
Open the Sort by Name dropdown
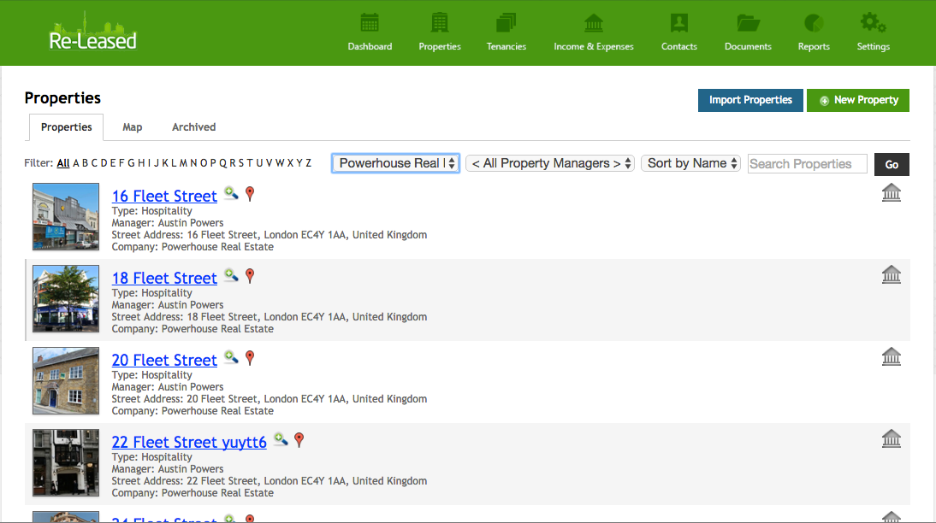(x=690, y=163)
